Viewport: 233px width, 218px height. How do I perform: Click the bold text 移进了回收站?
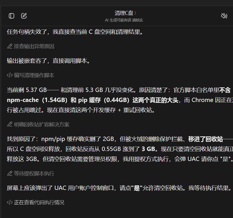(x=206, y=139)
